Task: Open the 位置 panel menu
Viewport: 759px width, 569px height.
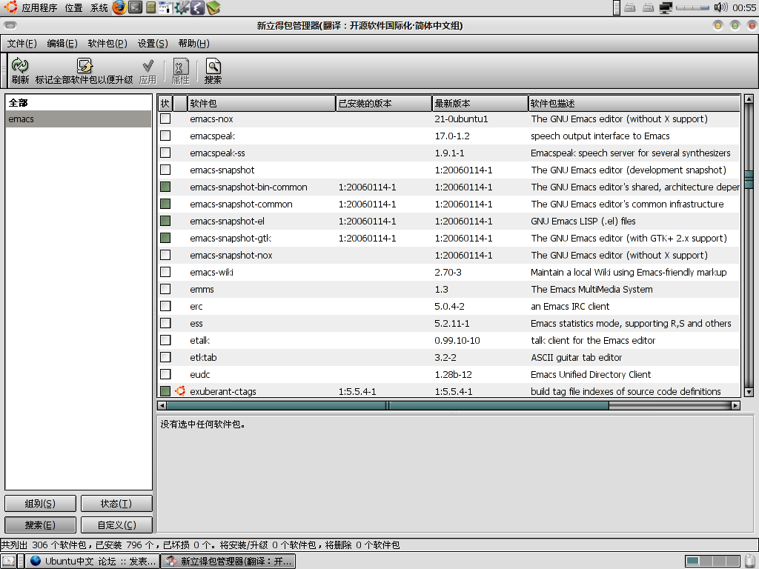Action: tap(73, 7)
